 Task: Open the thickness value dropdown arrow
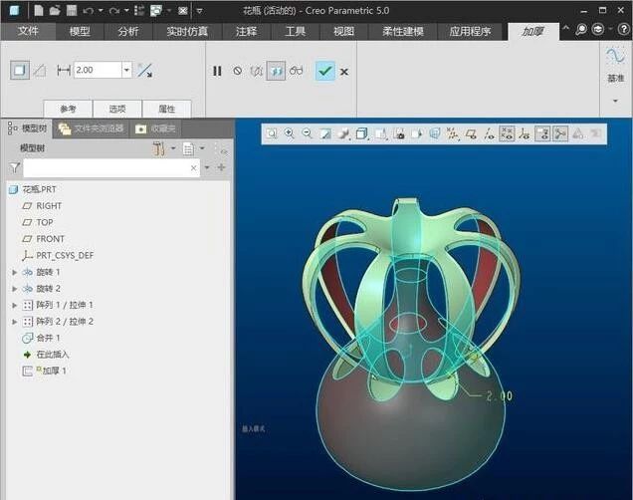click(x=126, y=70)
